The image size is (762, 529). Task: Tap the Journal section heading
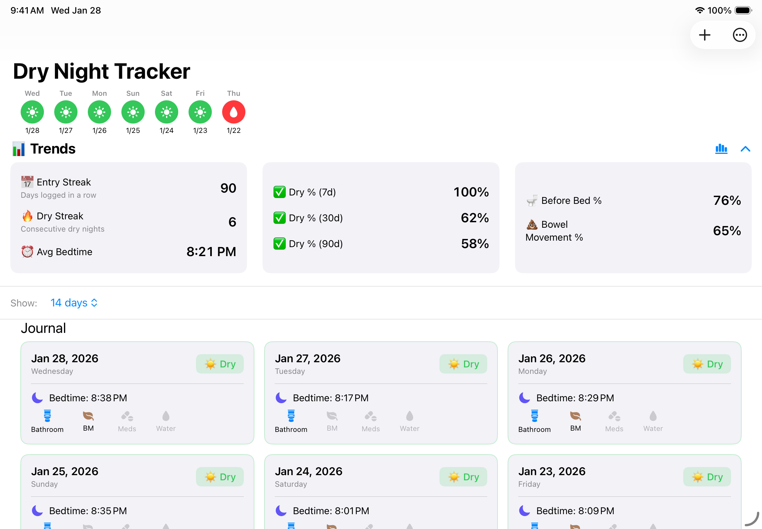(x=44, y=328)
